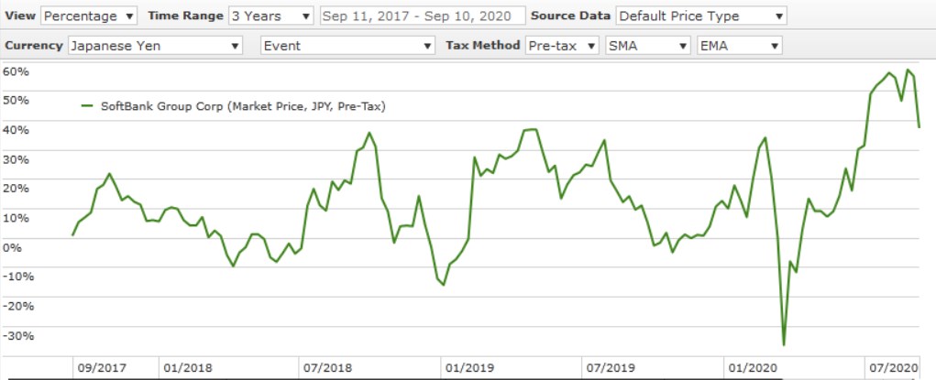The image size is (936, 380).
Task: Click the 07/2020 x-axis label
Action: pos(893,367)
